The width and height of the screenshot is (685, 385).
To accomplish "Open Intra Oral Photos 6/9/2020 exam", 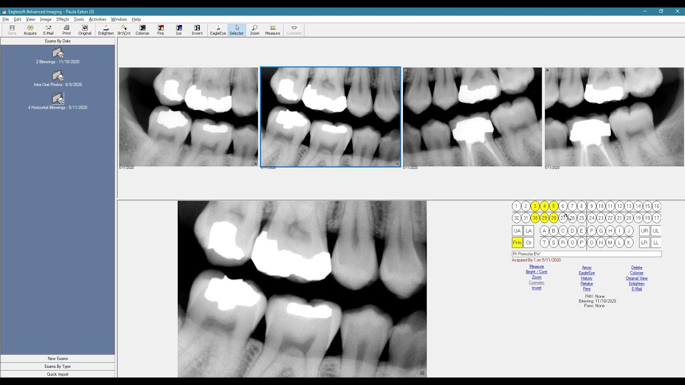I will [x=58, y=79].
